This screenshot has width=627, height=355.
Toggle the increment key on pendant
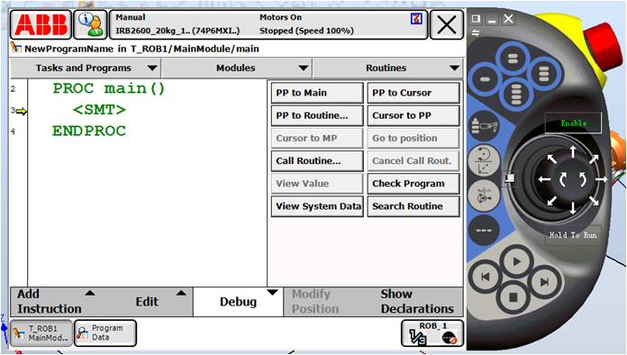pos(484,231)
